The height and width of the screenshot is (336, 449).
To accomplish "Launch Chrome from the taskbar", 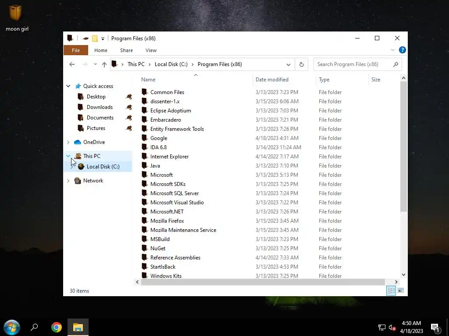I will [x=57, y=327].
